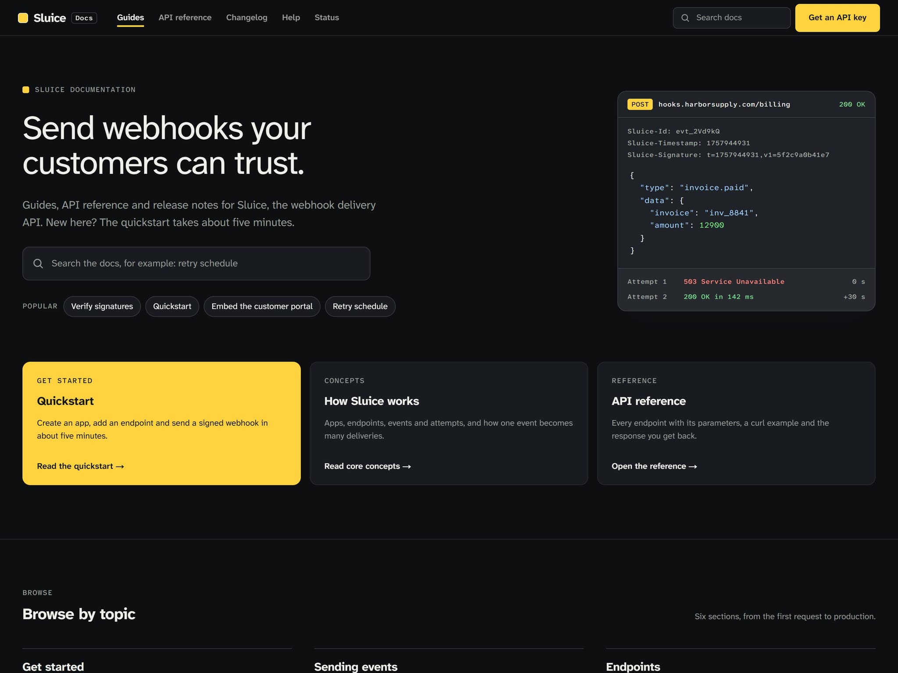The height and width of the screenshot is (673, 898).
Task: Click the How Sluice works heading
Action: [x=371, y=401]
